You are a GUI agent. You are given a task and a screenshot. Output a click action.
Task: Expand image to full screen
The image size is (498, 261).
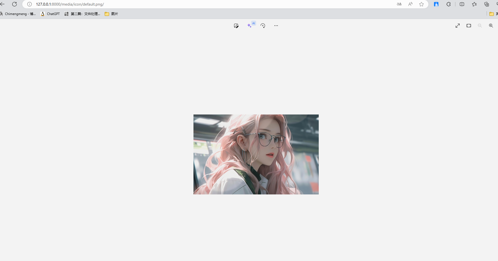[x=458, y=26]
